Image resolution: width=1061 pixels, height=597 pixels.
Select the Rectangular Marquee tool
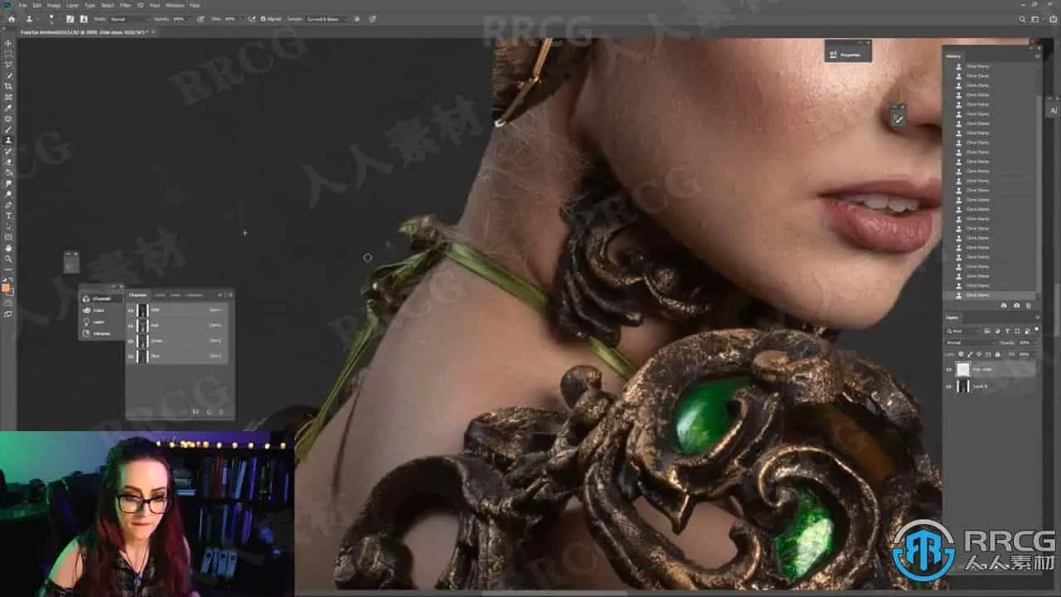point(9,54)
